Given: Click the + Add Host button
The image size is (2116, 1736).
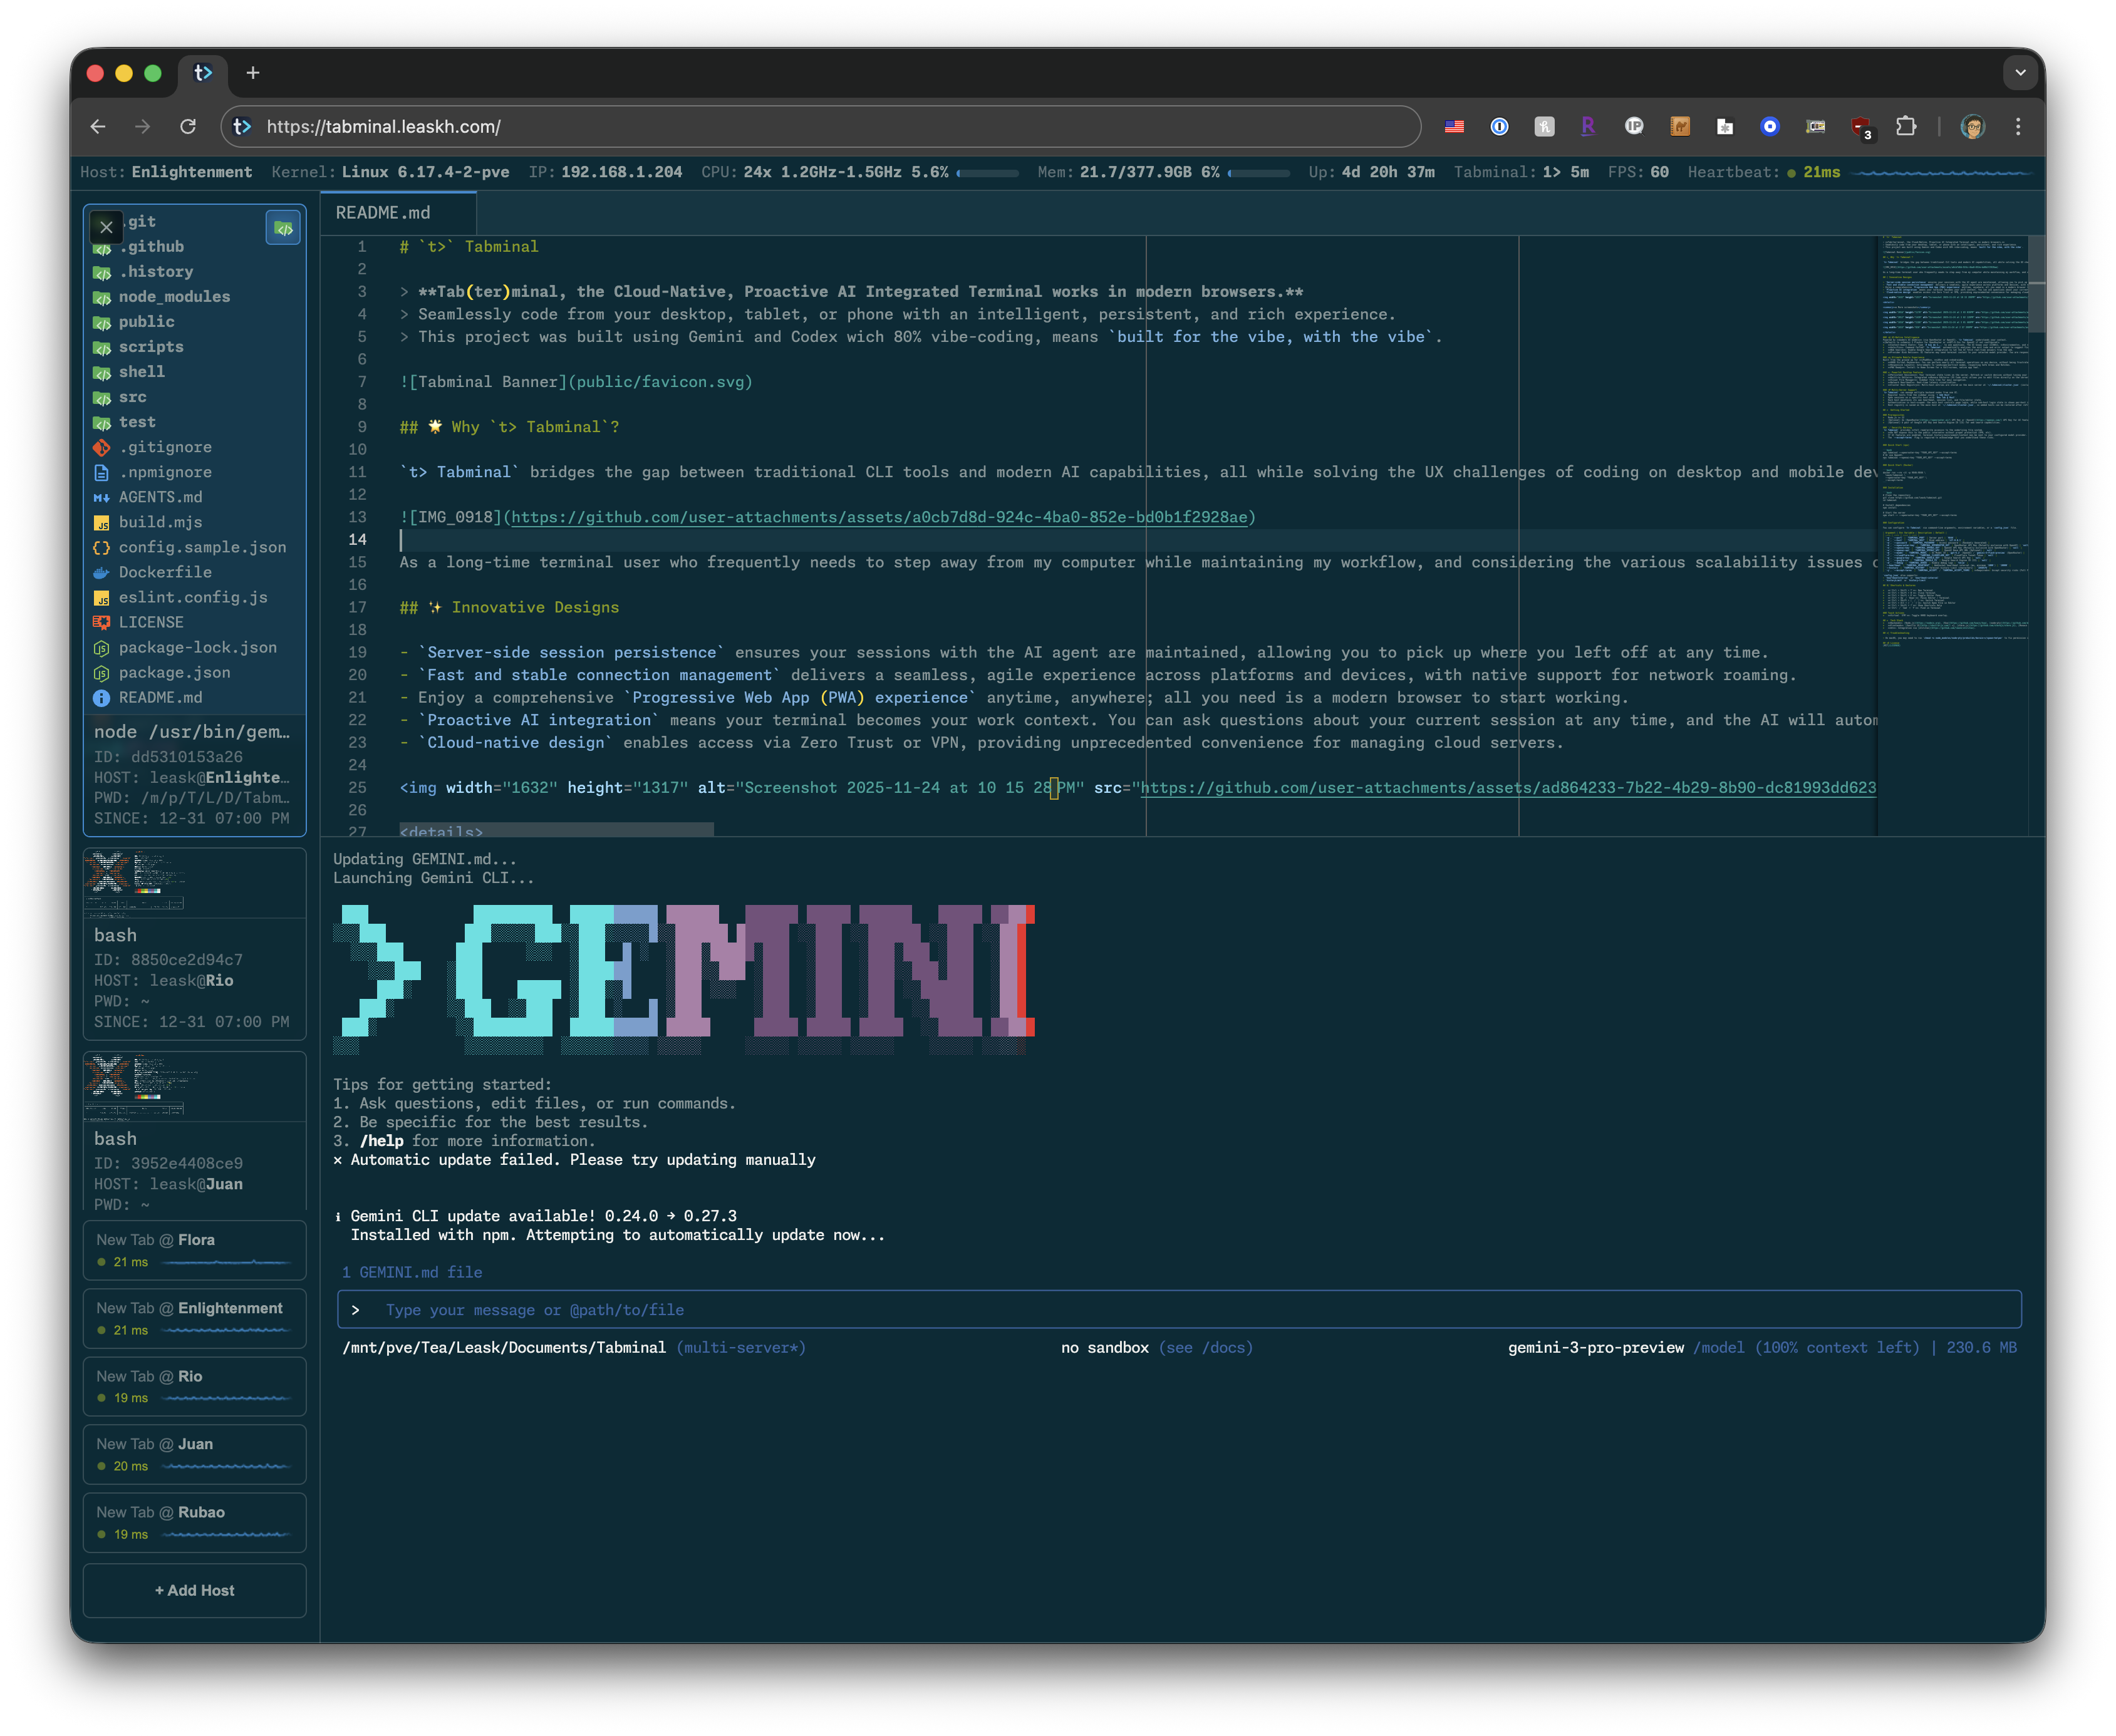Looking at the screenshot, I should 194,1590.
